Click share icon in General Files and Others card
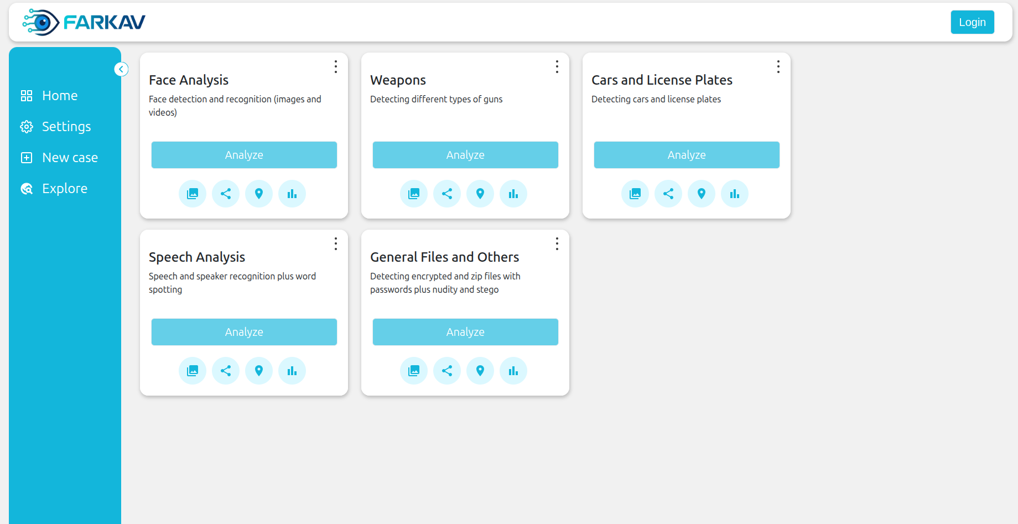Viewport: 1018px width, 524px height. 447,371
